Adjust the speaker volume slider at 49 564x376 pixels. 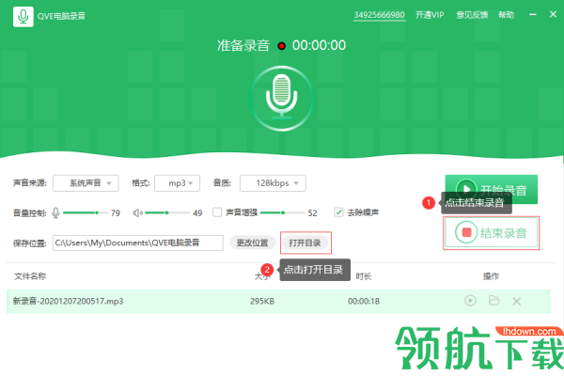(x=167, y=213)
